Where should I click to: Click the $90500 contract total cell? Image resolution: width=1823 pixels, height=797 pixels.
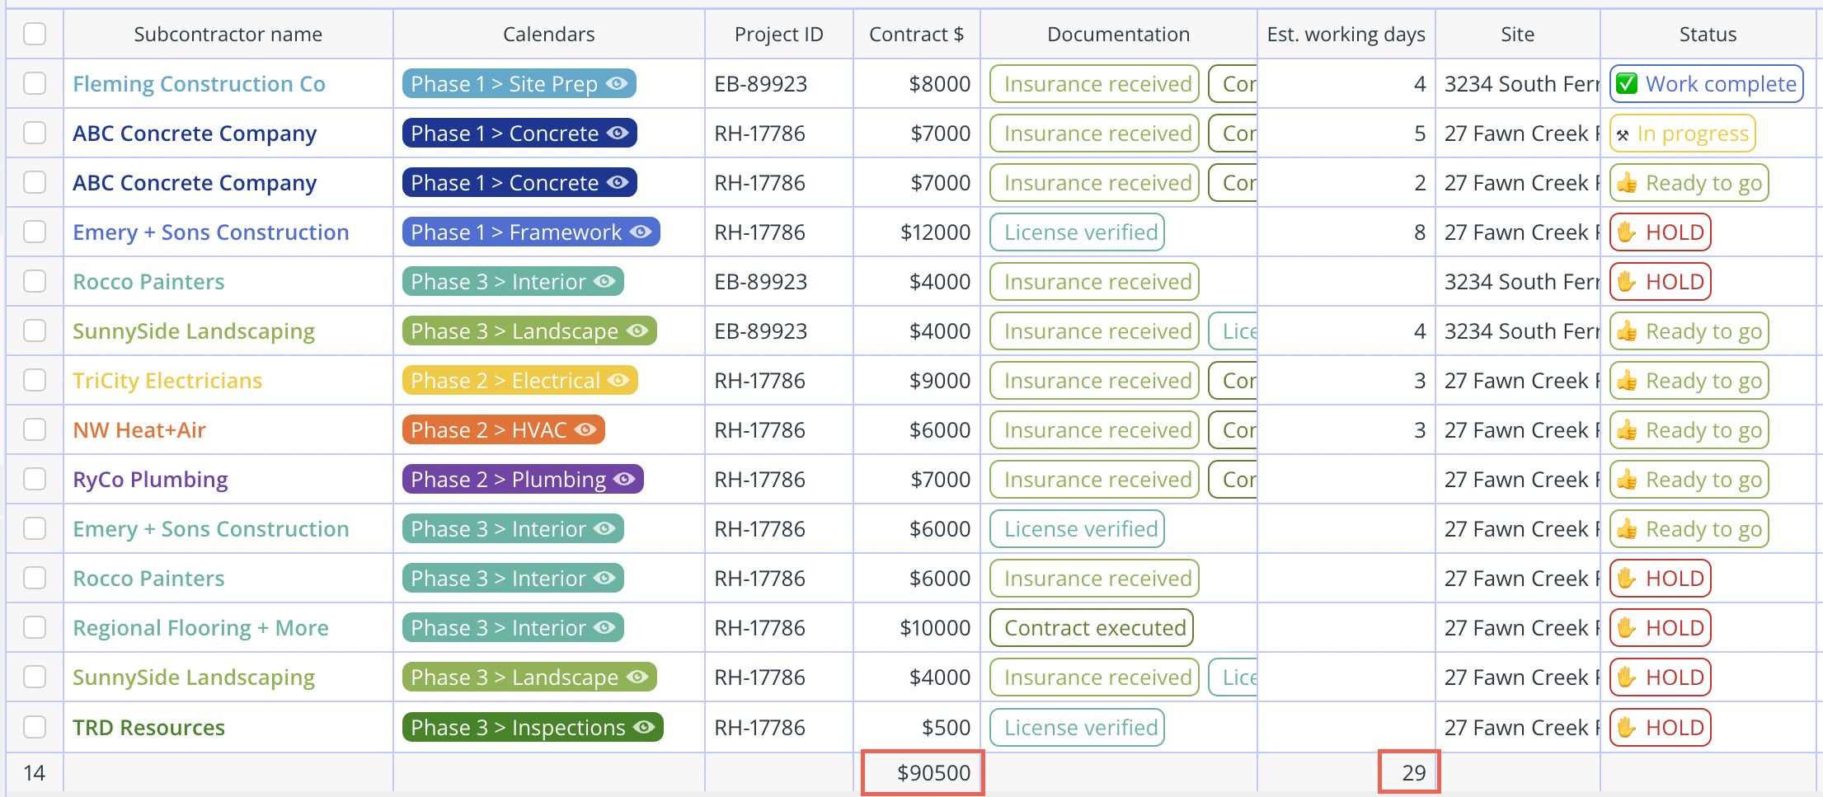[923, 772]
